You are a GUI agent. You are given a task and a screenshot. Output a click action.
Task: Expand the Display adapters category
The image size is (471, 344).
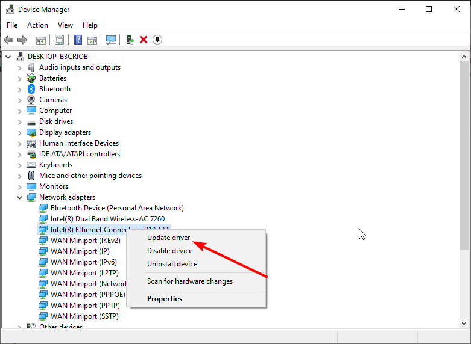pyautogui.click(x=20, y=133)
